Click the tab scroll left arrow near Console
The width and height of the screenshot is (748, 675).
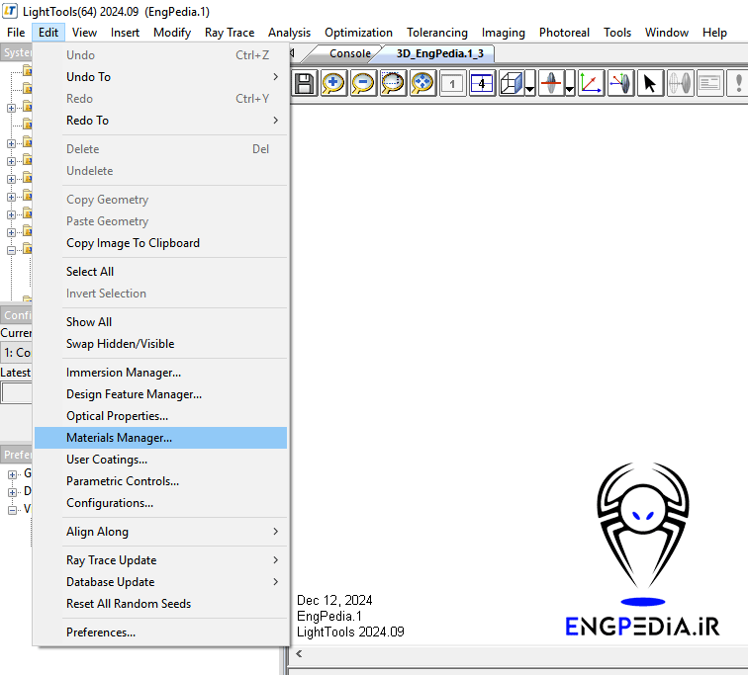pos(292,53)
